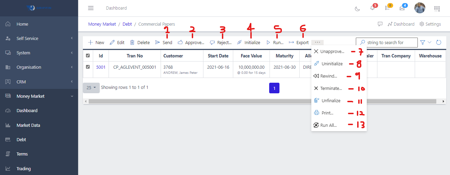Sort by Start Date column header
The image size is (450, 175).
click(x=218, y=56)
